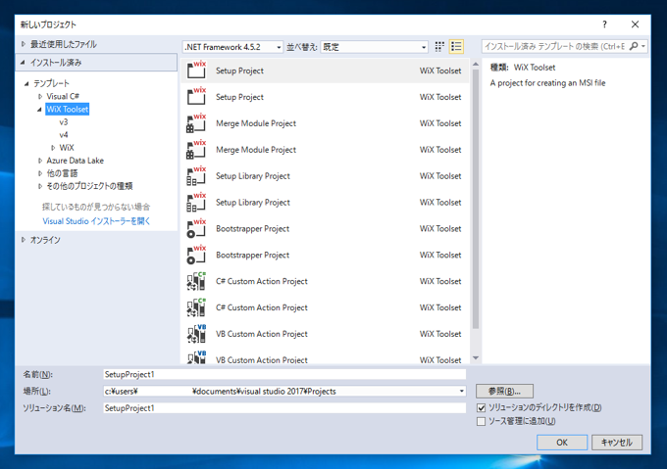Click the Merge Module Project icon, first row
Viewport: 667px width, 469px height.
tap(196, 123)
